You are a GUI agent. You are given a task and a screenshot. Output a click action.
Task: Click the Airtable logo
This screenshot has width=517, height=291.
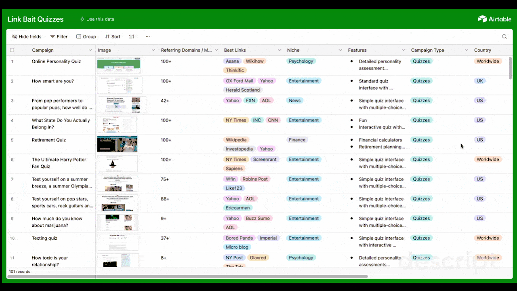tap(495, 19)
